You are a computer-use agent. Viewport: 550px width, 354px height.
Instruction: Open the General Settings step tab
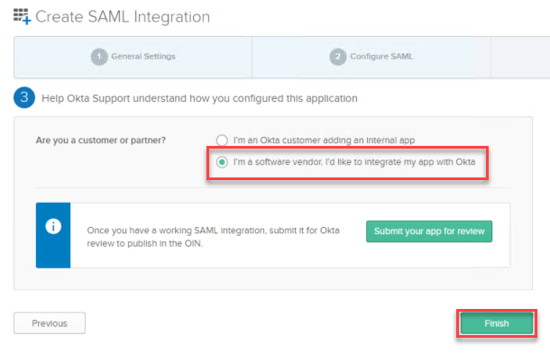pyautogui.click(x=133, y=57)
